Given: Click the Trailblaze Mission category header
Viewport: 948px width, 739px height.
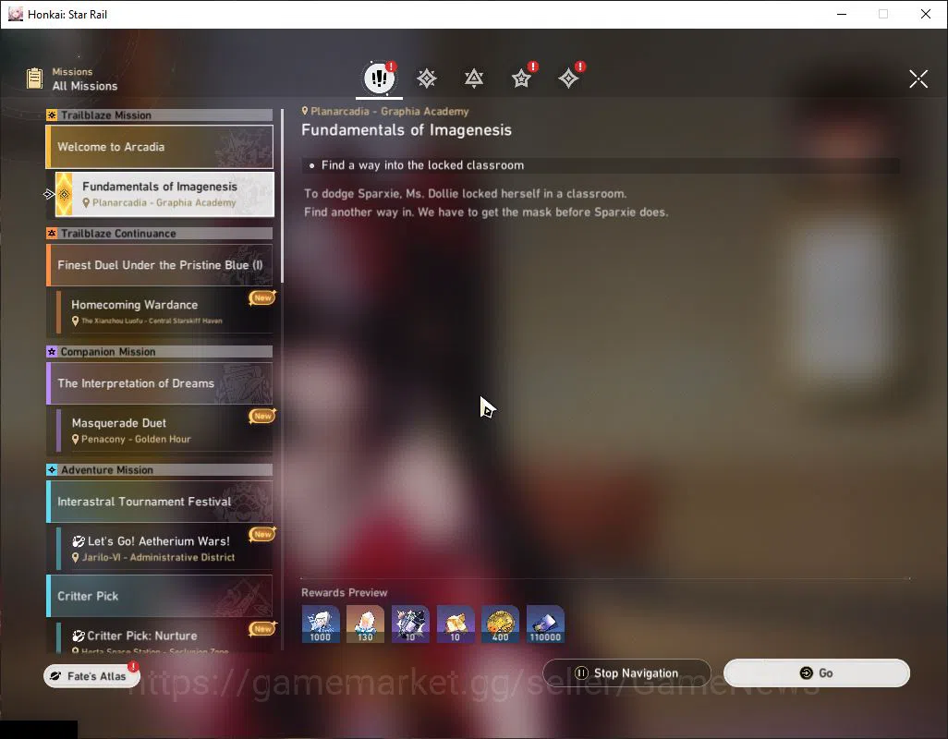Looking at the screenshot, I should pyautogui.click(x=160, y=115).
